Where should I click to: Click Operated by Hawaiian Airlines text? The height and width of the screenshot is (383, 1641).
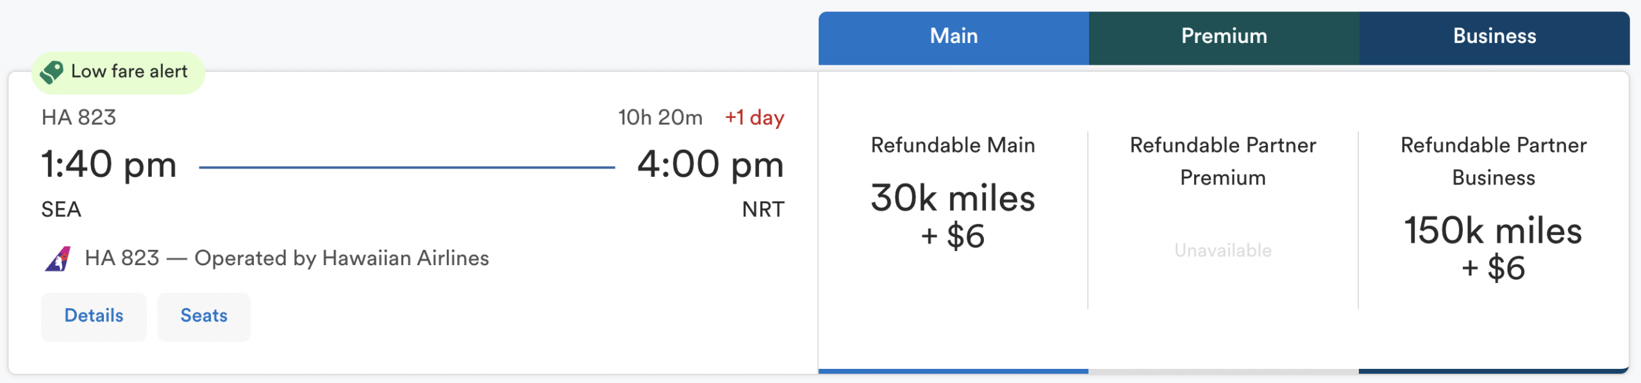pos(341,258)
